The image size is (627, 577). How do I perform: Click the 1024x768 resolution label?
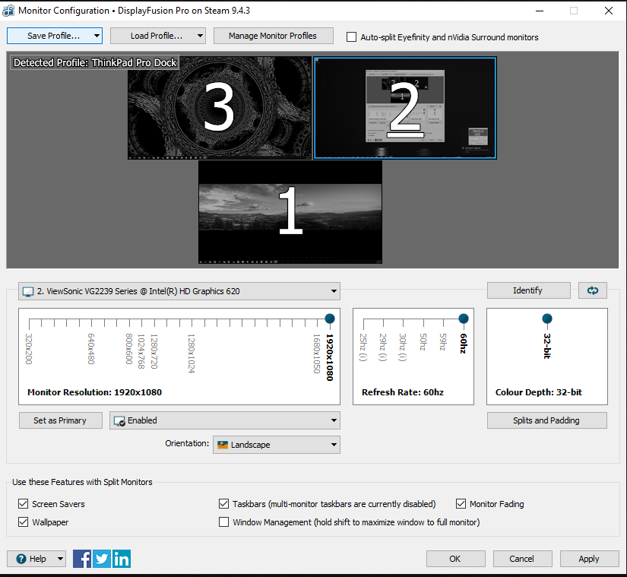point(141,351)
